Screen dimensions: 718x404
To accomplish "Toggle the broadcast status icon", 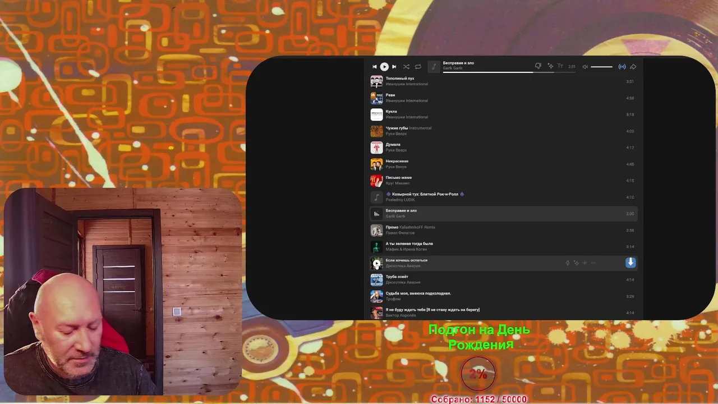I will [622, 67].
